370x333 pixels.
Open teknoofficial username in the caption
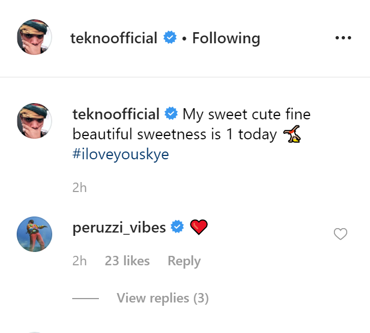pos(116,114)
